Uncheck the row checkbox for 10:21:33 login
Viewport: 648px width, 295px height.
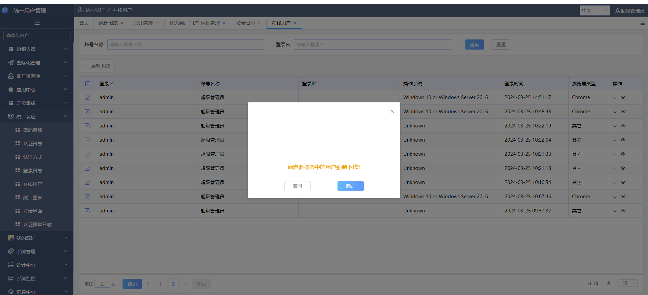87,154
